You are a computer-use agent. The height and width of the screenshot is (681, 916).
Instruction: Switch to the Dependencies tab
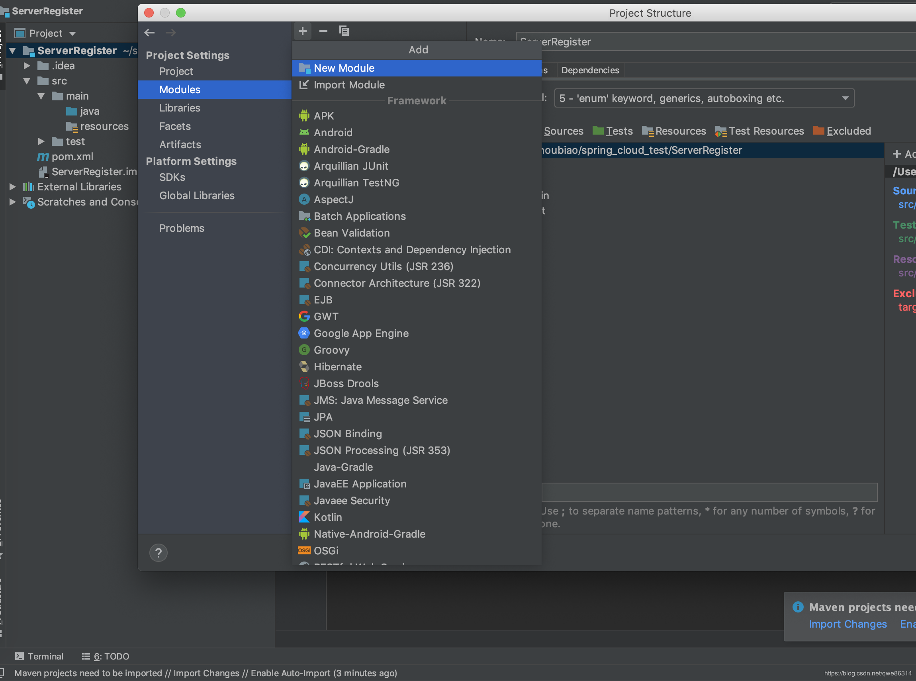tap(590, 70)
